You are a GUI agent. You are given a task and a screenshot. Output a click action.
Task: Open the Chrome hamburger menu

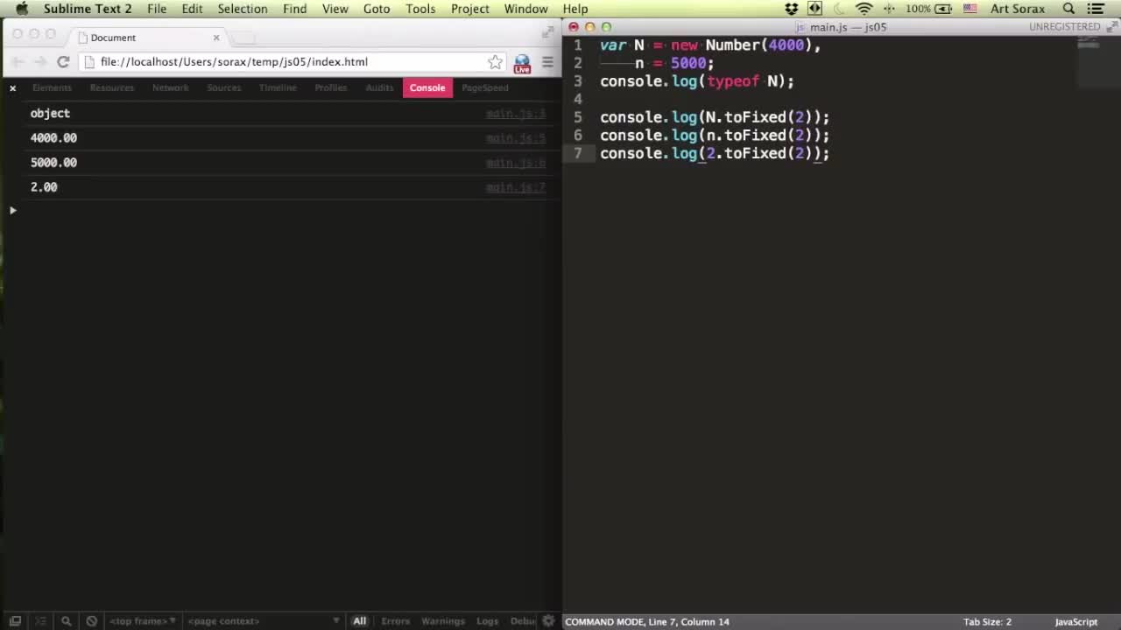(548, 62)
